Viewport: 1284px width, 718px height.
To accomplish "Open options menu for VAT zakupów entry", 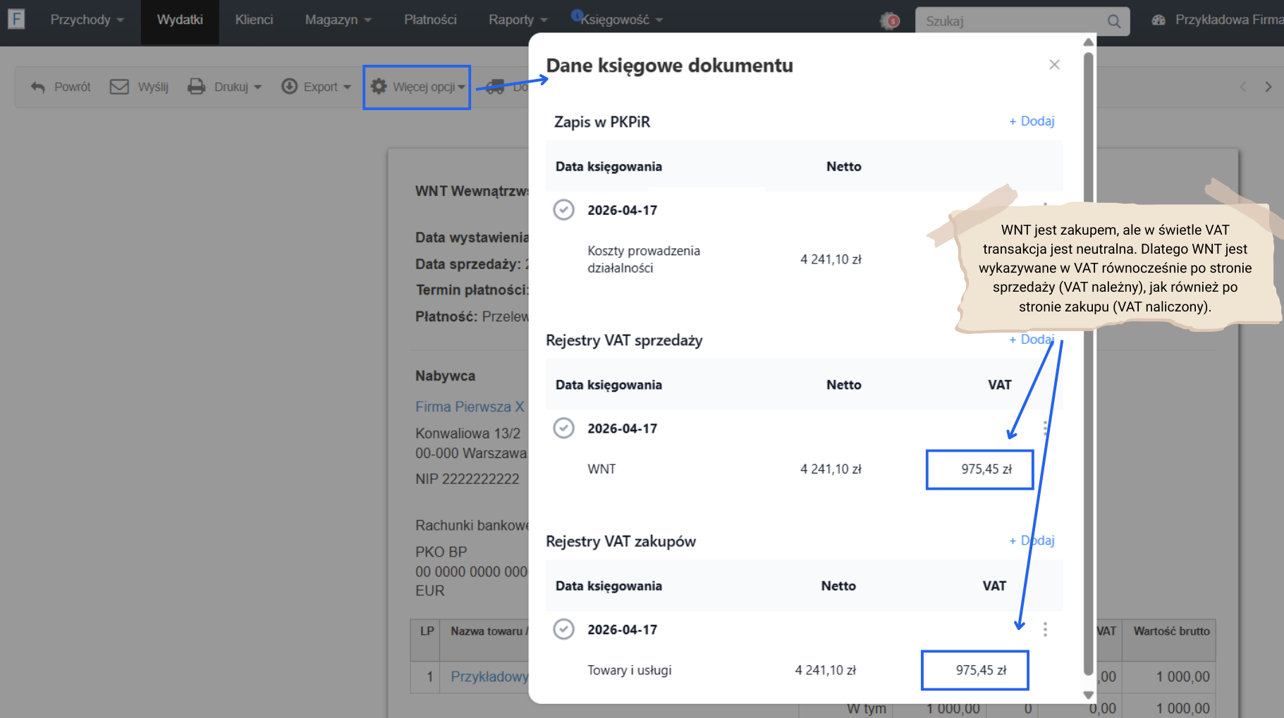I will click(x=1045, y=629).
